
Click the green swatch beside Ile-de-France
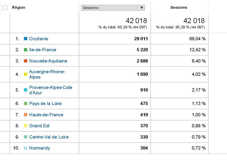25,50
